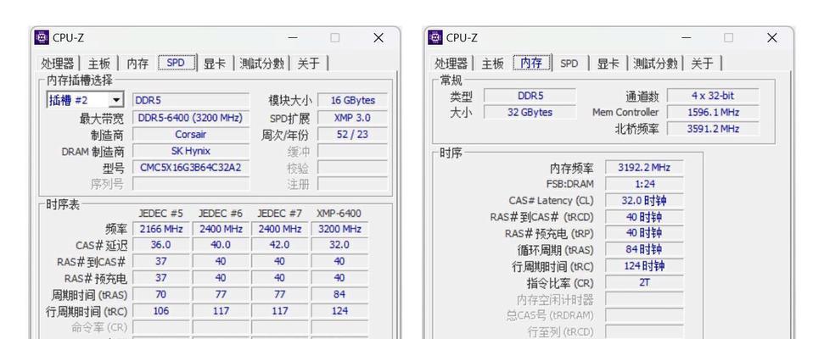Click the 北桥频率 3591.2 MHz field
The width and height of the screenshot is (824, 339).
pos(713,129)
